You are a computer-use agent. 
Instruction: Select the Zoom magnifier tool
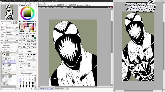pos(22,38)
